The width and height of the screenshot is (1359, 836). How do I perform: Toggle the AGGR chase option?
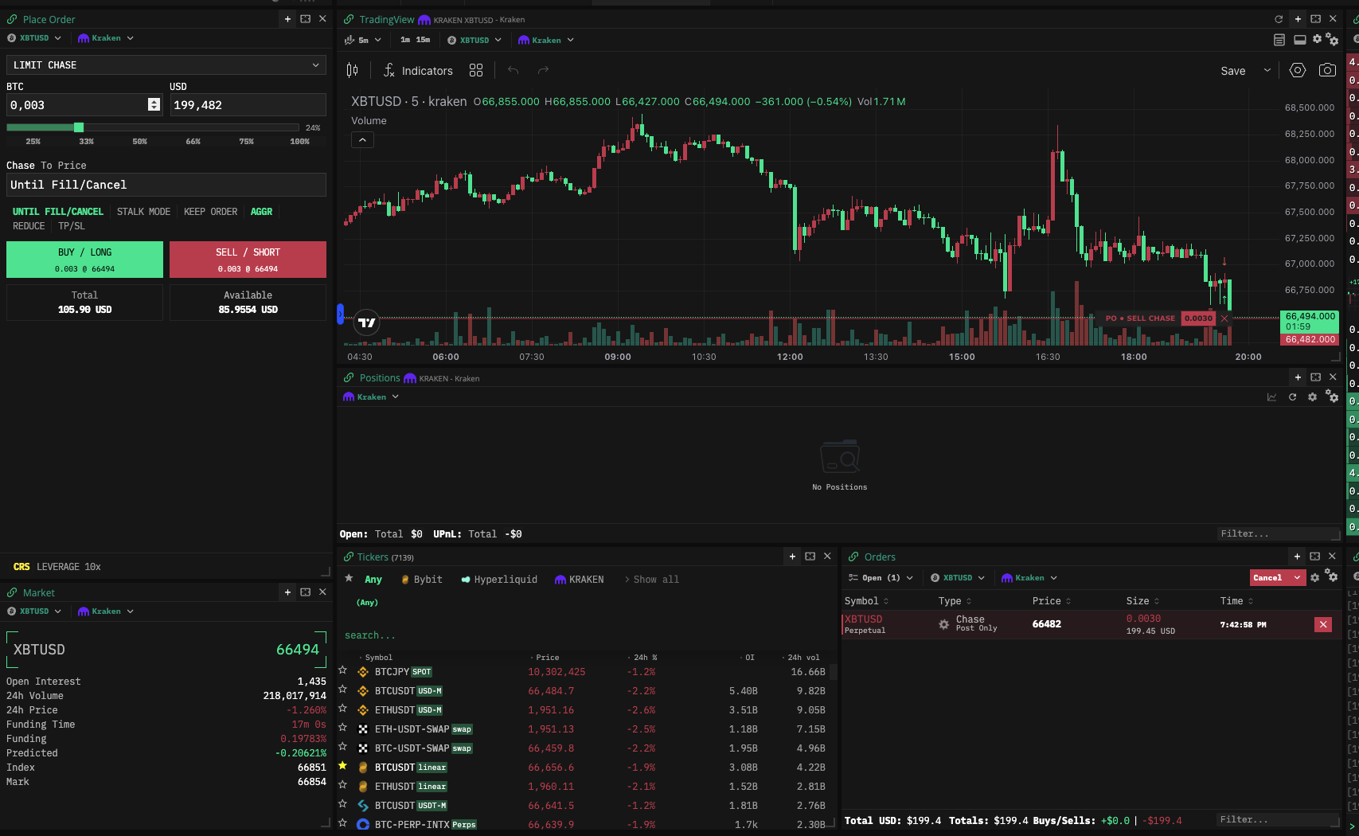(261, 212)
